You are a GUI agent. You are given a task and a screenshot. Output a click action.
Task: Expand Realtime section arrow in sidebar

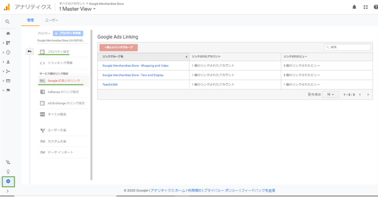coord(3,52)
